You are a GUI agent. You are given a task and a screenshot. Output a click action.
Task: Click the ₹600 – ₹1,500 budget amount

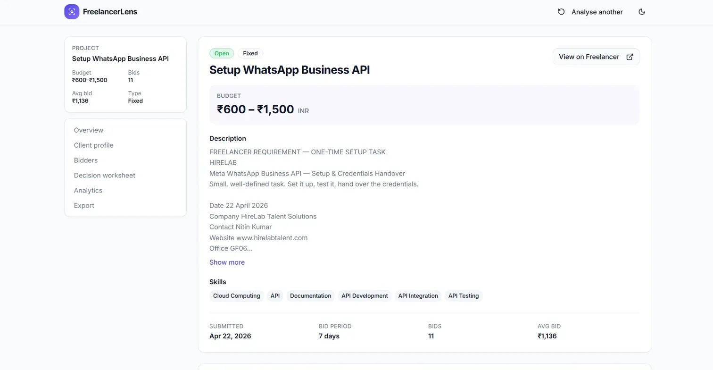coord(256,109)
